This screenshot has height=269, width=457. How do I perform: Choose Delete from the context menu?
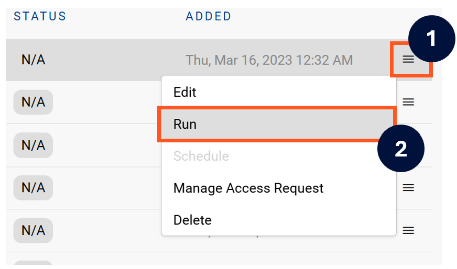192,220
